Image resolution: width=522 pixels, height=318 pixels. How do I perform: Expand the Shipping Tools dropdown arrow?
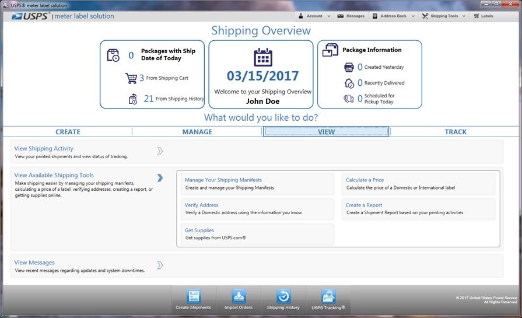464,16
